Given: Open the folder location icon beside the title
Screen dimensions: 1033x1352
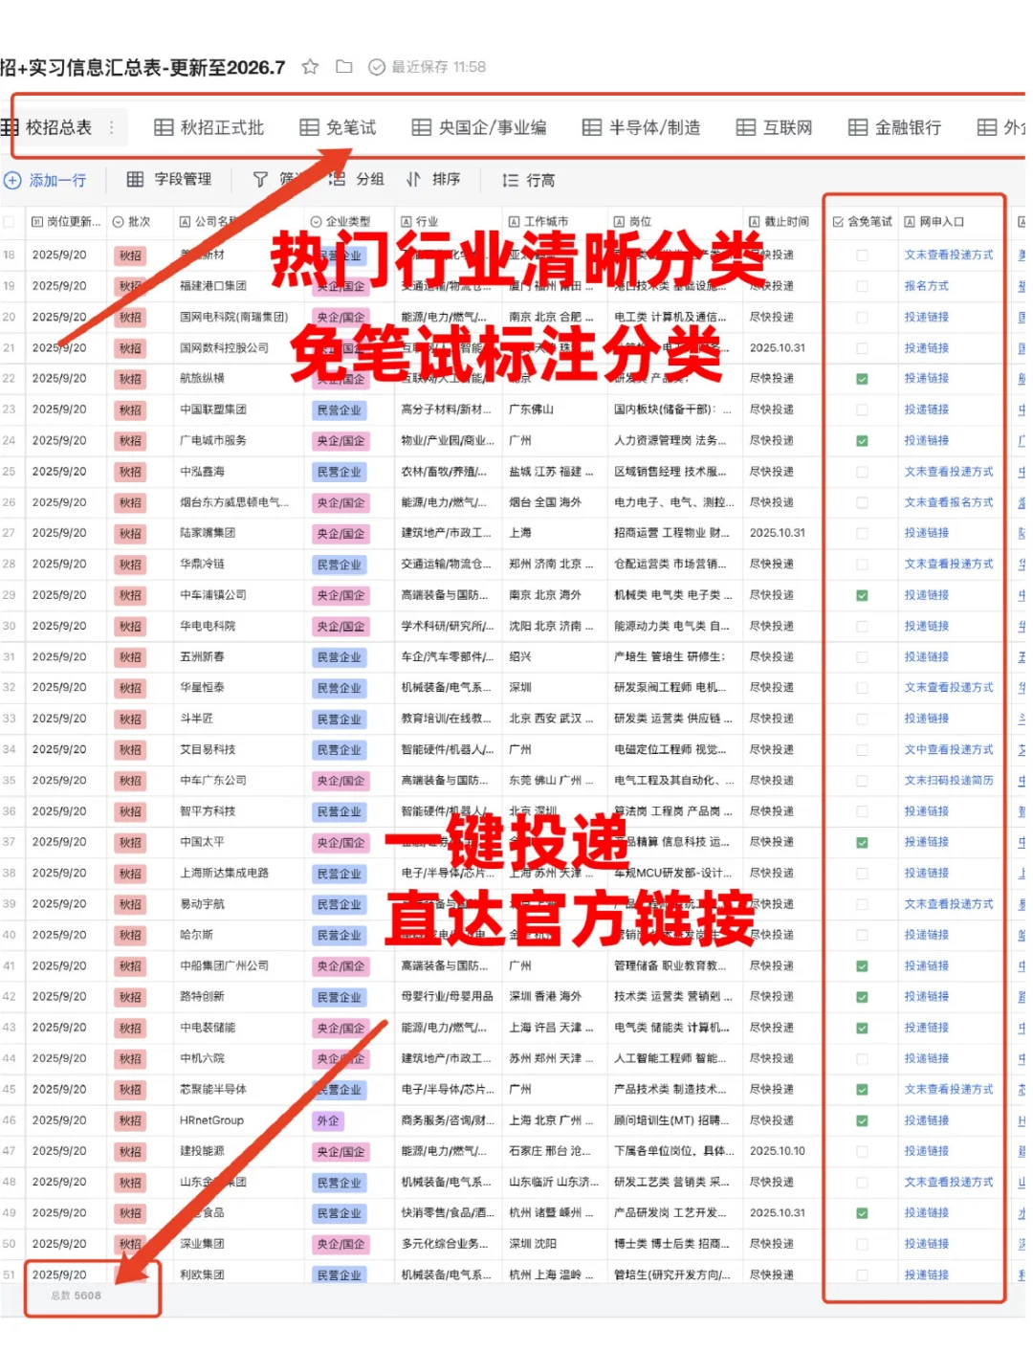Looking at the screenshot, I should [x=344, y=67].
